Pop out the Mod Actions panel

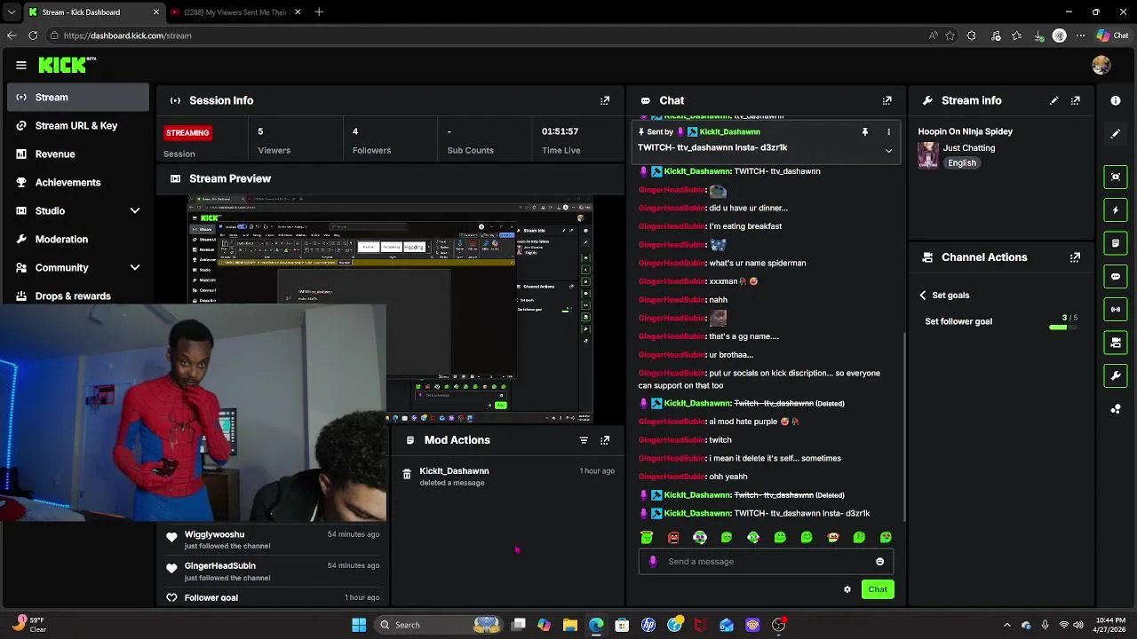point(605,440)
